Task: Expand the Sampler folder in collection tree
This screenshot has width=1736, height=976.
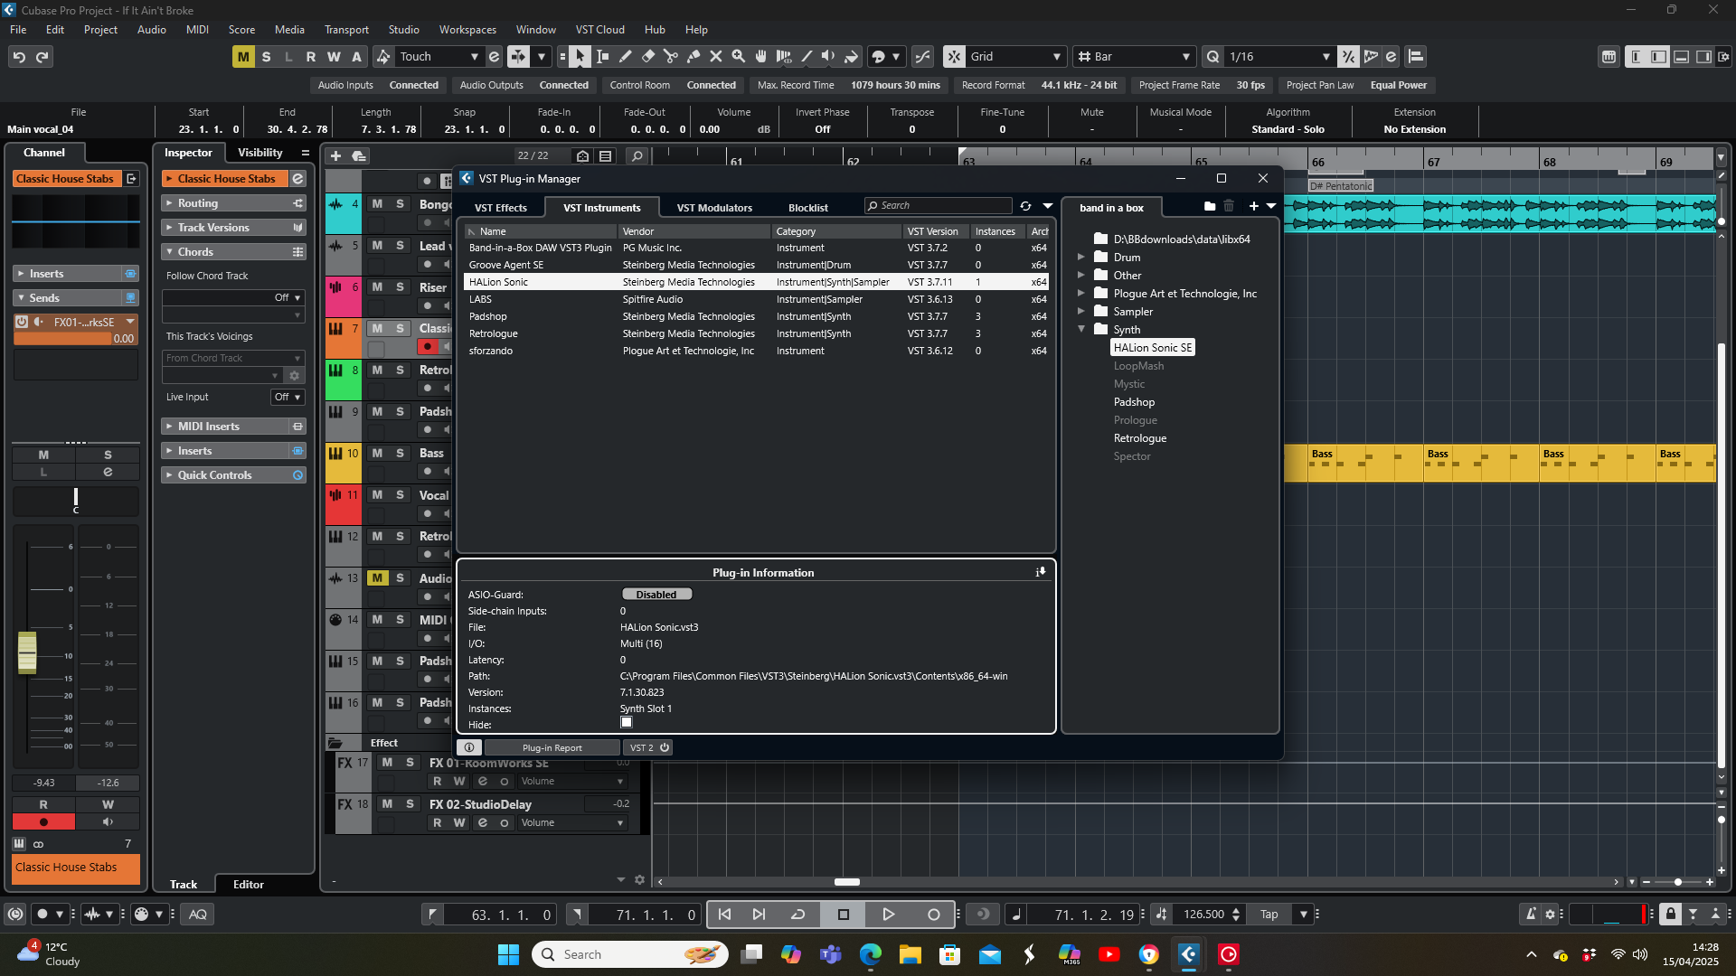Action: pyautogui.click(x=1080, y=311)
